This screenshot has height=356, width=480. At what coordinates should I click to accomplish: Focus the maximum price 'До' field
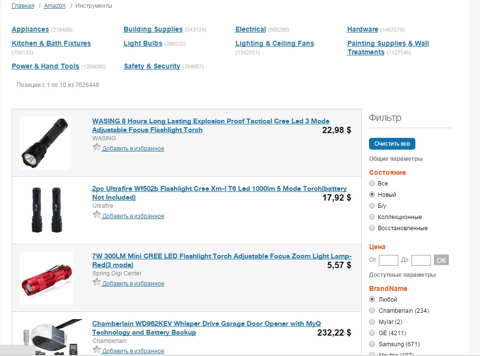pyautogui.click(x=421, y=260)
